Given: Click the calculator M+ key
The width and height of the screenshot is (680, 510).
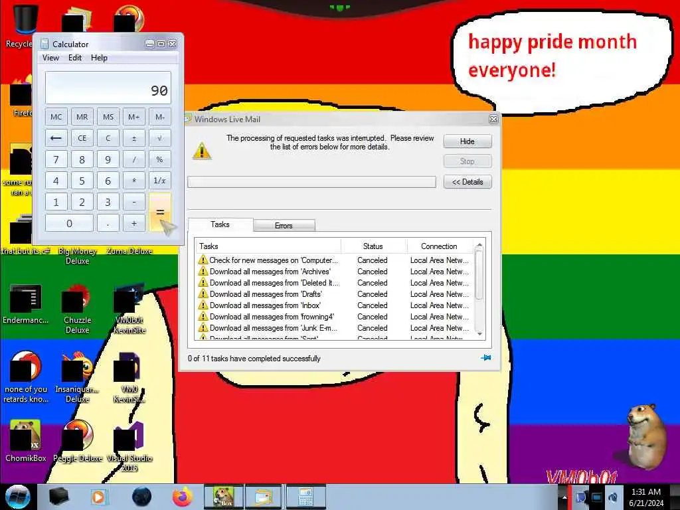Looking at the screenshot, I should pyautogui.click(x=134, y=117).
